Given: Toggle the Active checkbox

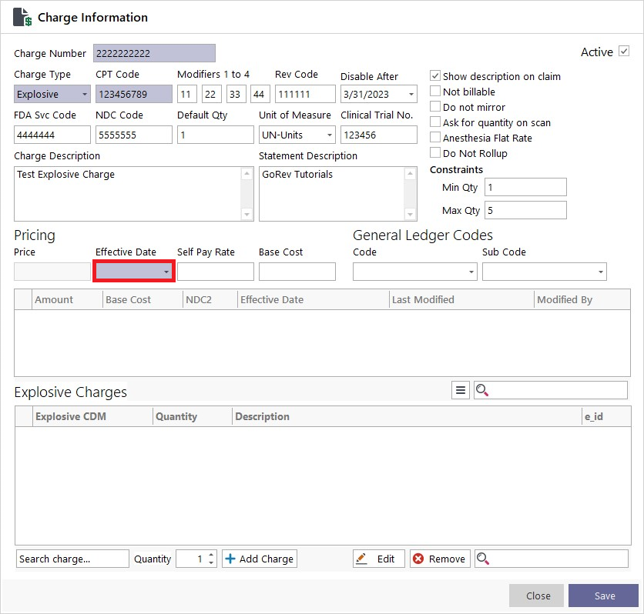Looking at the screenshot, I should tap(624, 52).
